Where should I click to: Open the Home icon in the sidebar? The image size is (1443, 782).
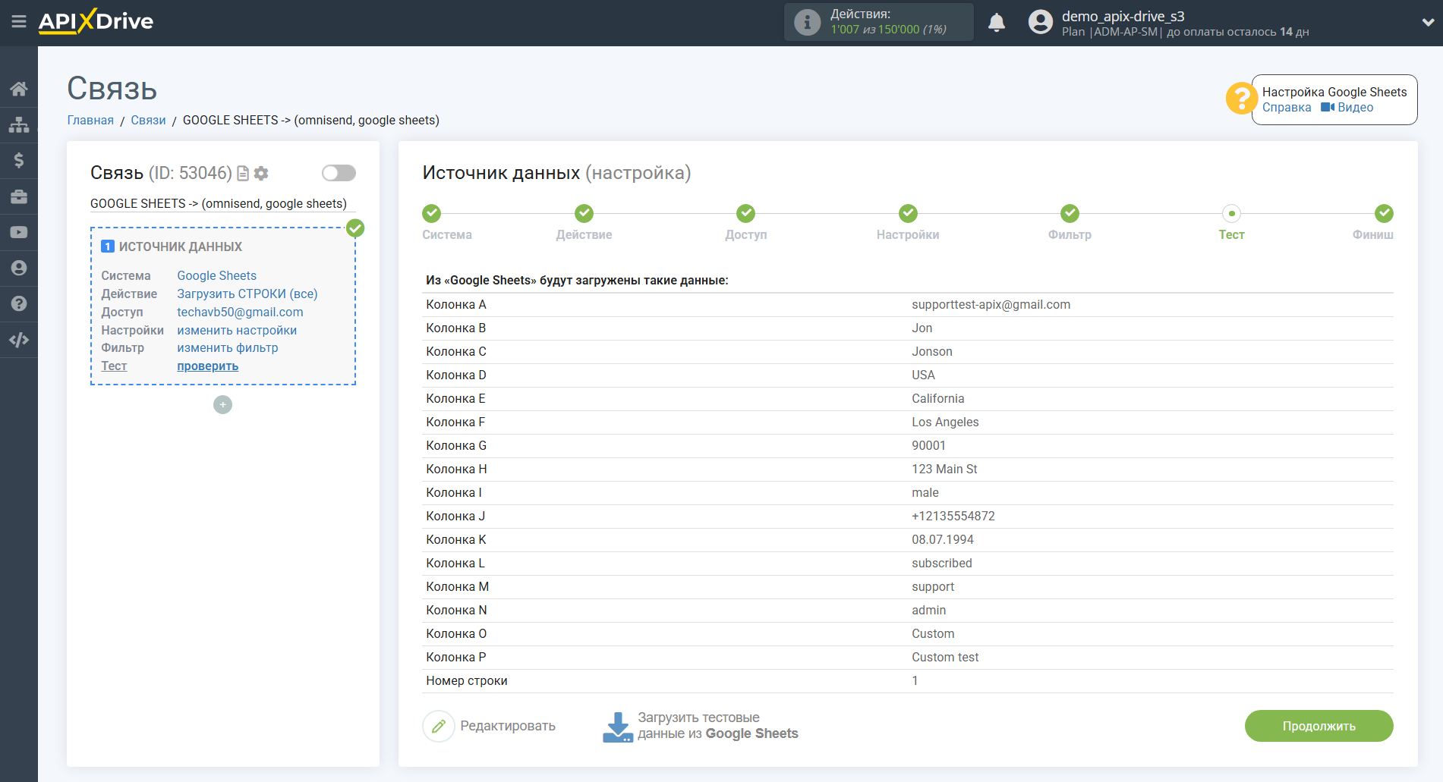point(19,89)
